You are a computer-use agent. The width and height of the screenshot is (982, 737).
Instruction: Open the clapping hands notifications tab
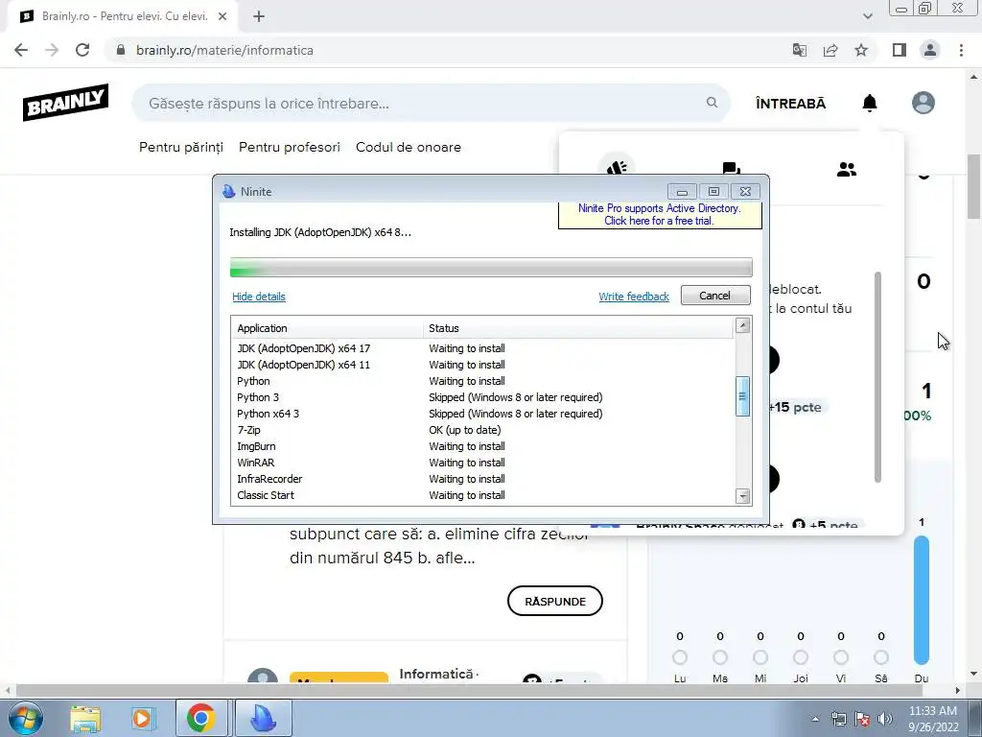[x=617, y=168]
